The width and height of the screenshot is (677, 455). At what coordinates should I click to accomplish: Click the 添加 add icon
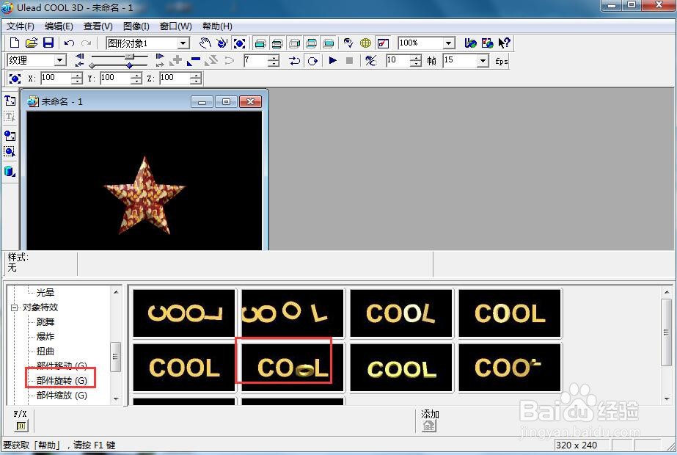tap(429, 426)
